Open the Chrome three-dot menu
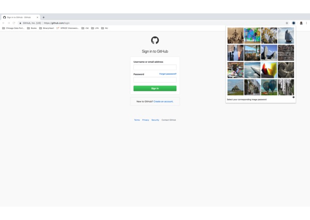 [306, 23]
